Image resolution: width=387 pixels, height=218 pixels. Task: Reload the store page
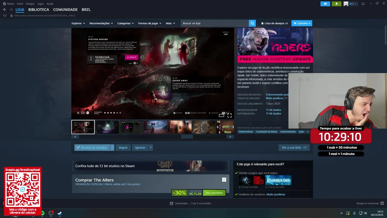tap(5, 15)
